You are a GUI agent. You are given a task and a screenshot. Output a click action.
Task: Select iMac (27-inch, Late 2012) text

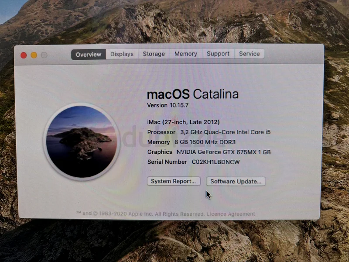[183, 122]
